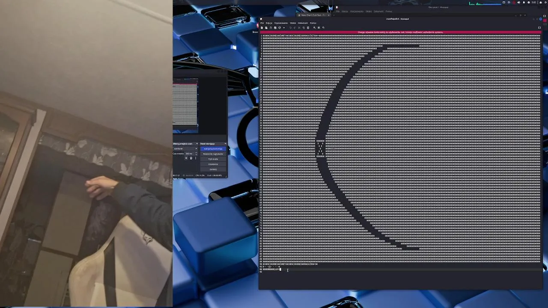Click the Redo icon in Mousepad toolbar
548x308 pixels.
click(x=295, y=28)
